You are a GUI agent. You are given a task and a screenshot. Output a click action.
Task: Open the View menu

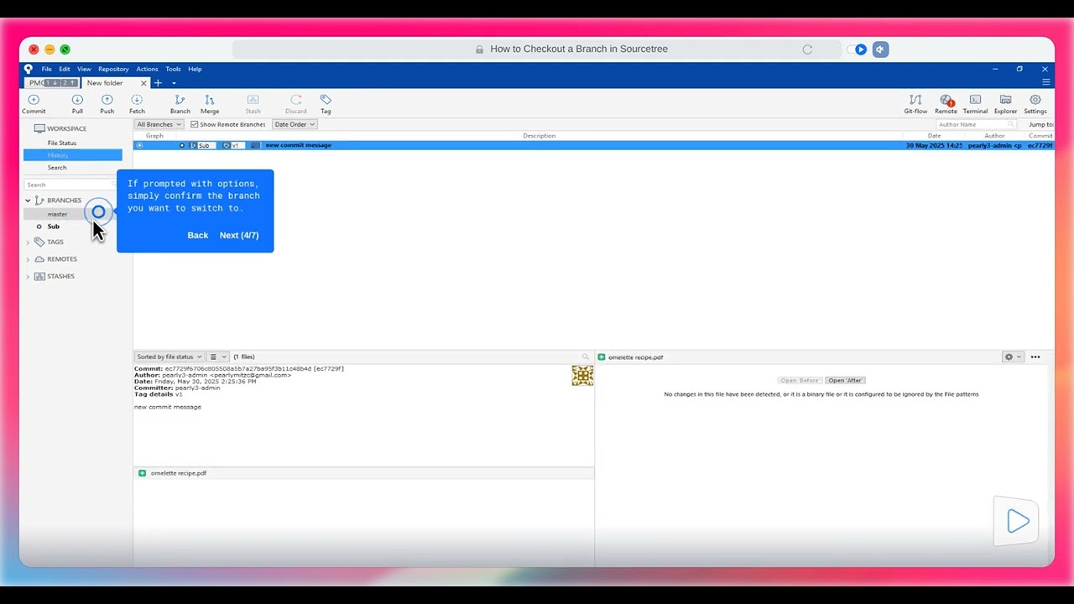tap(84, 69)
